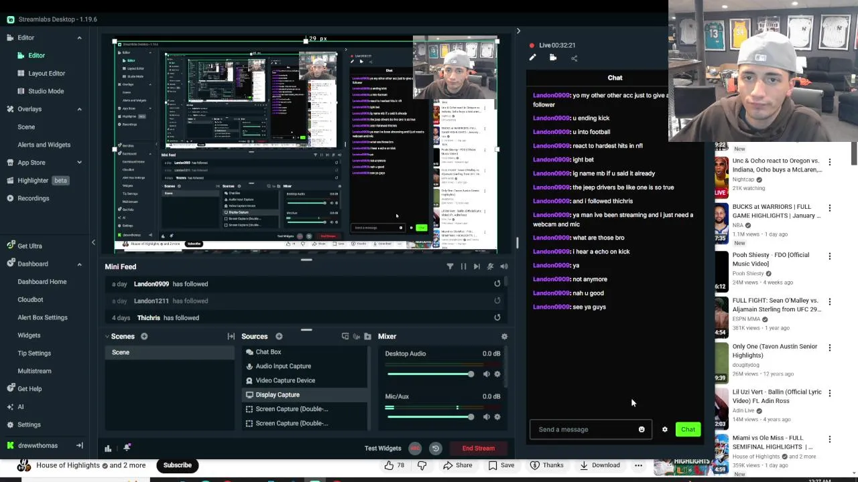Select the Scene item in Scenes list
This screenshot has width=858, height=482.
pyautogui.click(x=169, y=352)
